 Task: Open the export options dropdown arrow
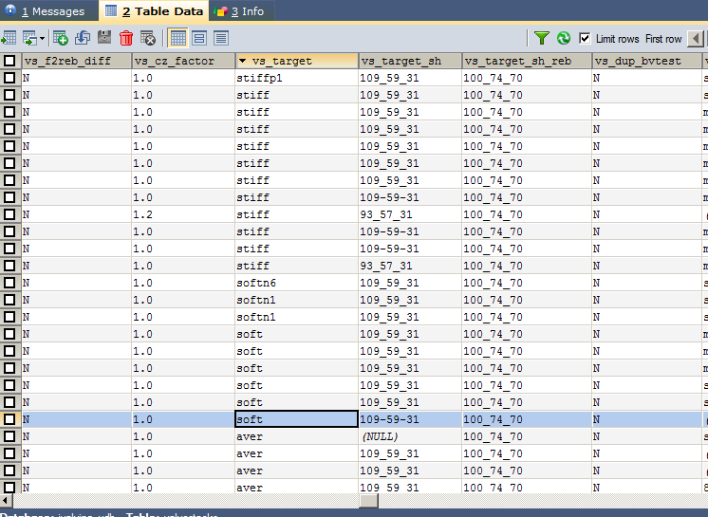(x=42, y=38)
